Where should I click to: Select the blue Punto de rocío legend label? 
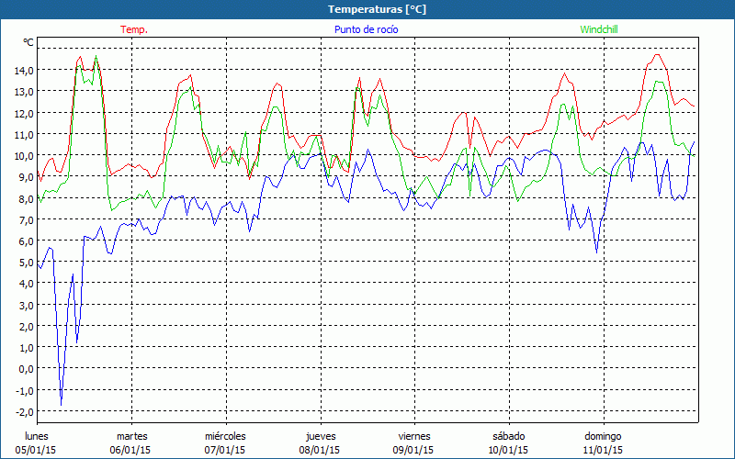point(367,29)
